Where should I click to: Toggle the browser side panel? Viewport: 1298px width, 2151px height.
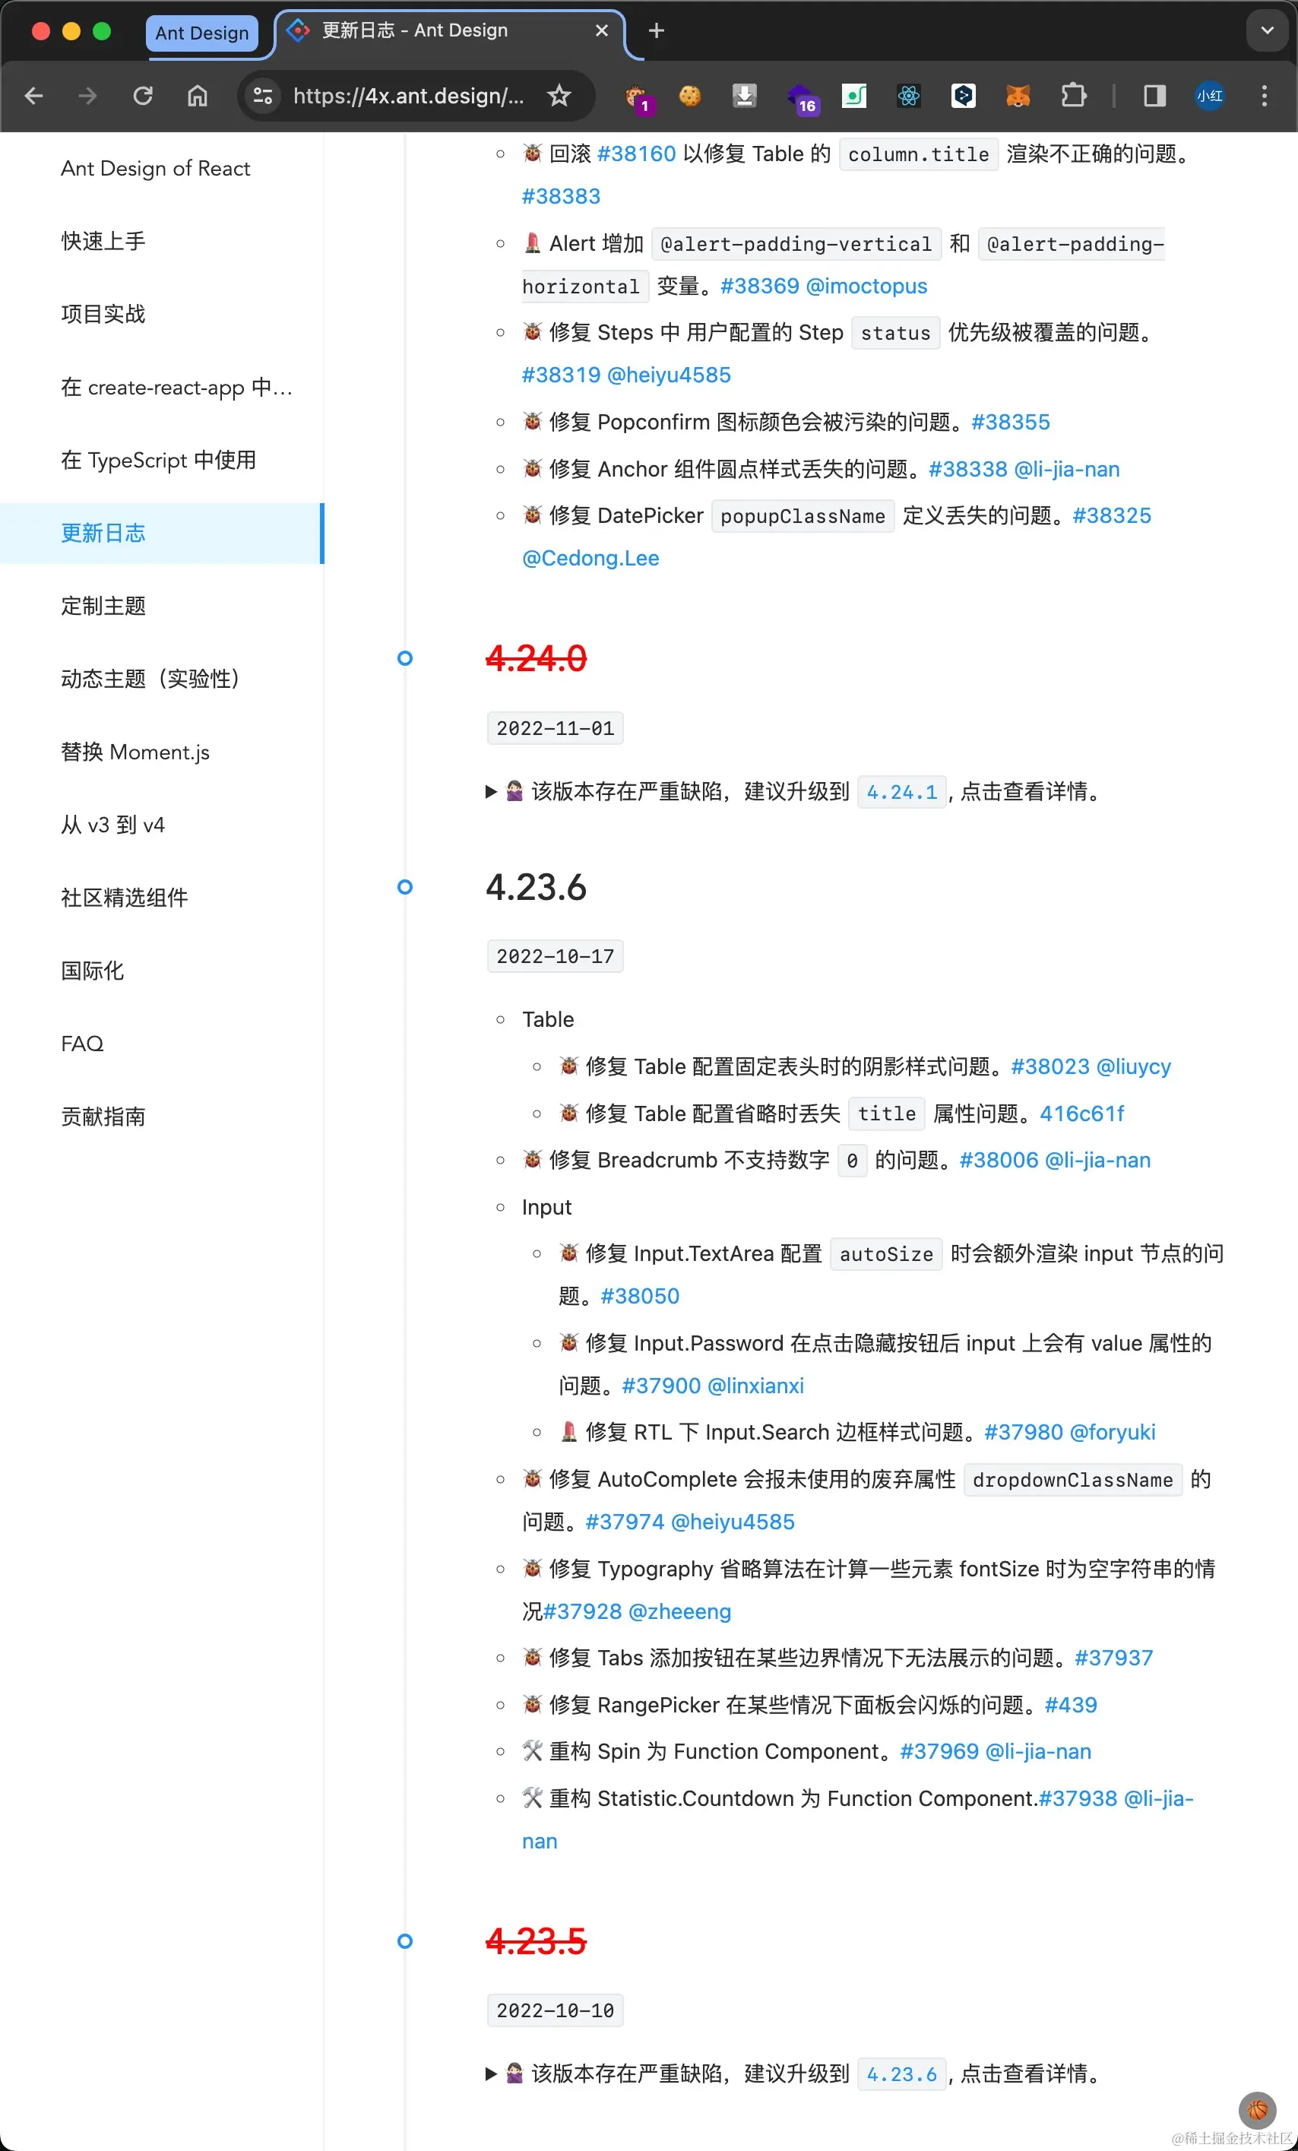pos(1154,96)
